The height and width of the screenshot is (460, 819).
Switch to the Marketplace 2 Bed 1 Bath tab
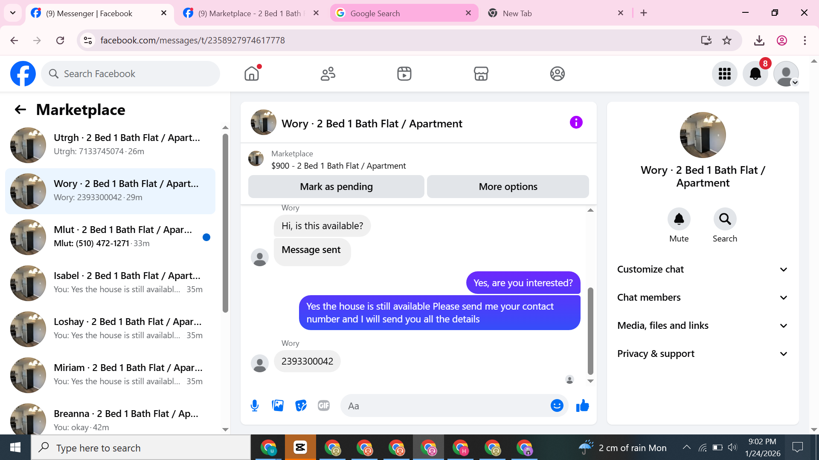(250, 13)
